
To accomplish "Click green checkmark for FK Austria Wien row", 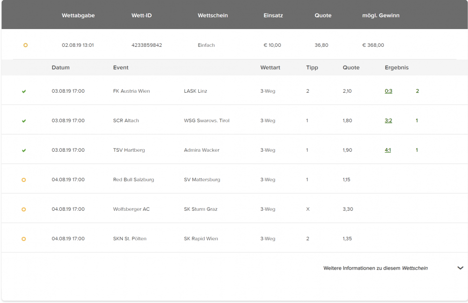I will coord(24,91).
